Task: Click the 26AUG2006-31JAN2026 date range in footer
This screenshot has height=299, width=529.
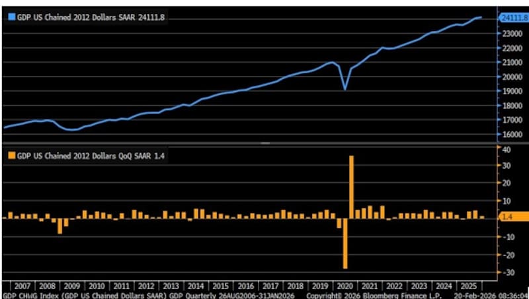Action: (x=257, y=295)
